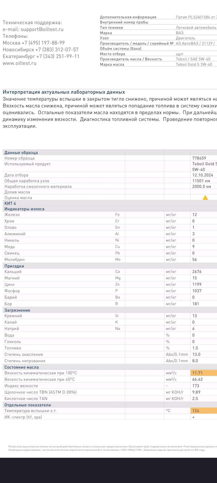The image size is (217, 483).
Task: Select the oil mileage value 2000.0 км
Action: pyautogui.click(x=202, y=187)
